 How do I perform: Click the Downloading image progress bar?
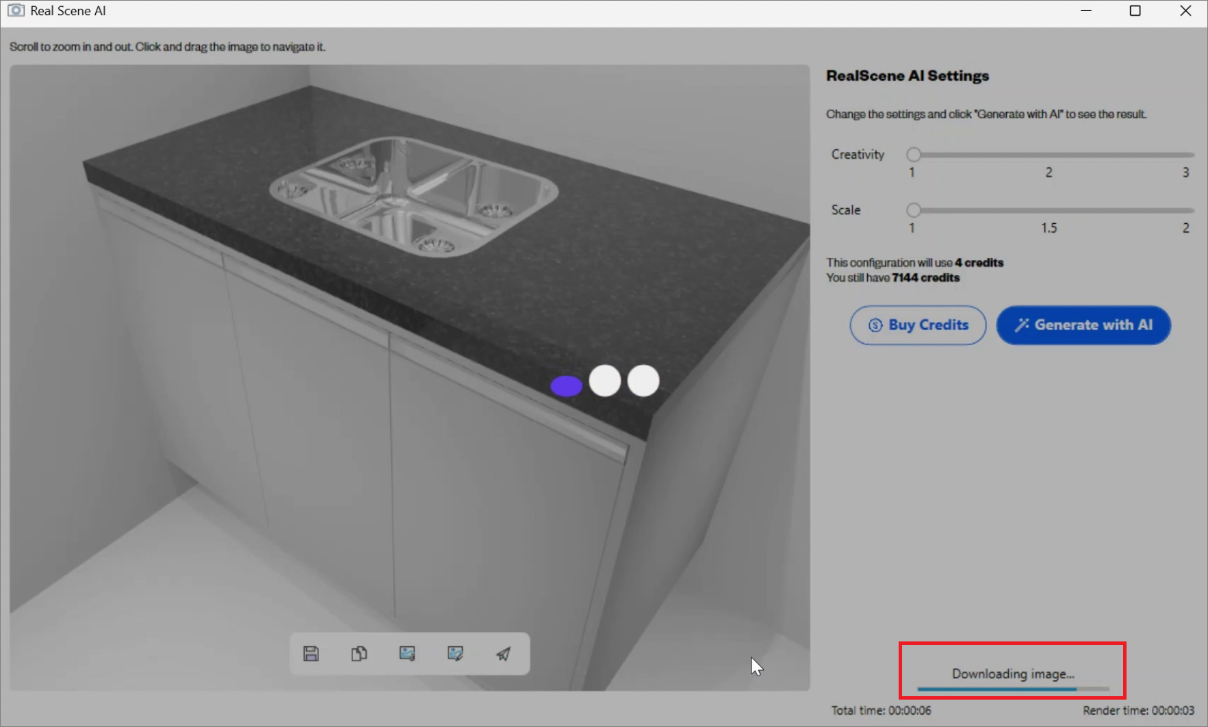pyautogui.click(x=1013, y=689)
